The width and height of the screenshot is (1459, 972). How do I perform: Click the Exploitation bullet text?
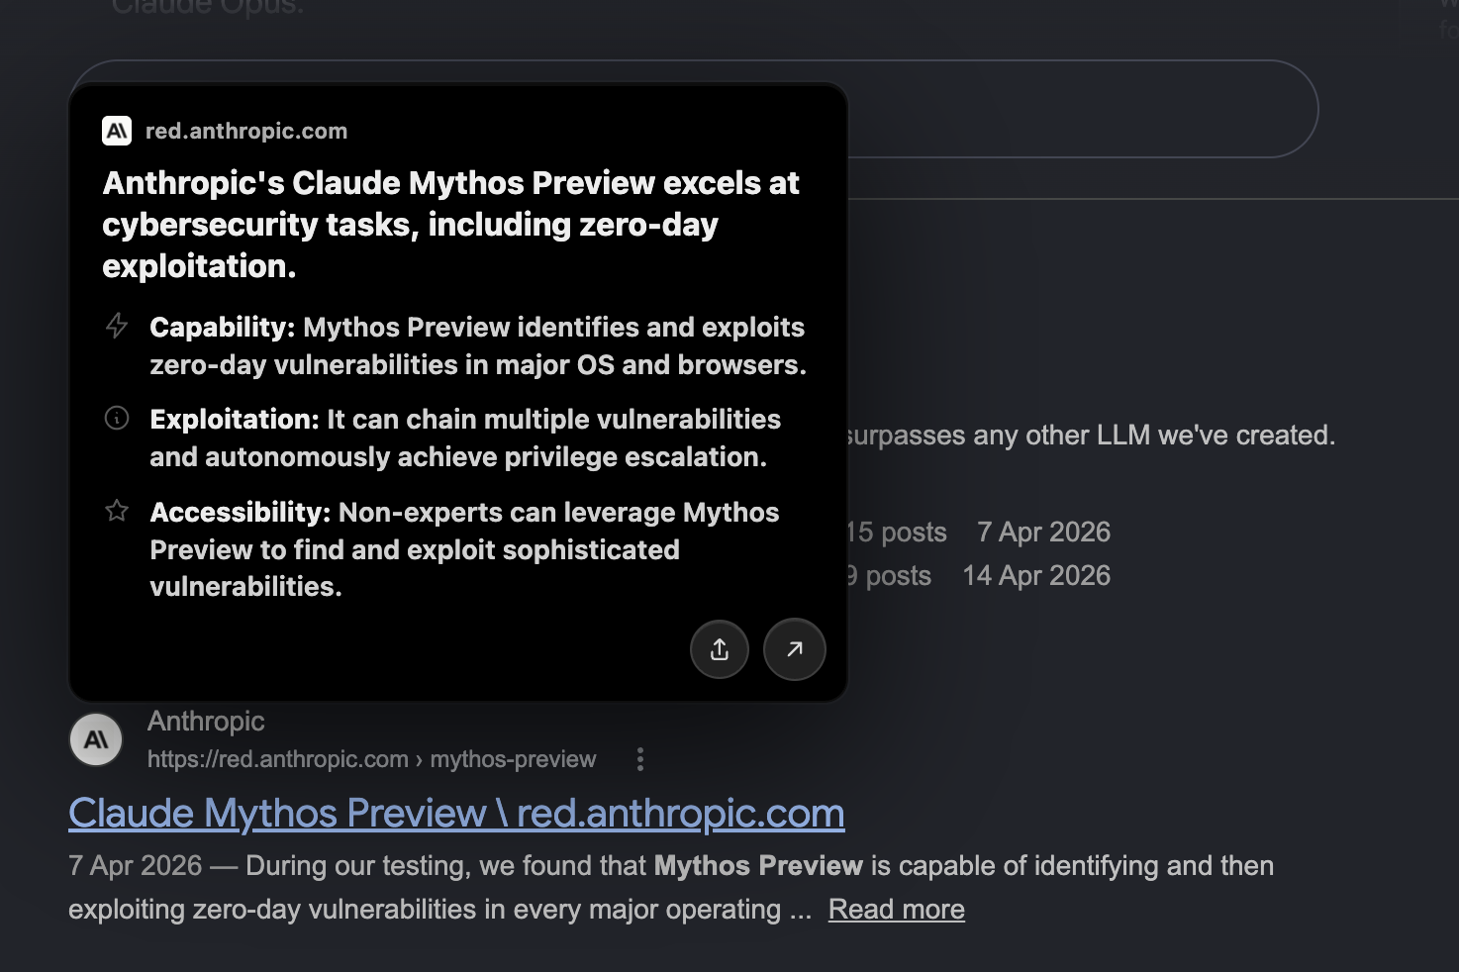[x=465, y=437]
